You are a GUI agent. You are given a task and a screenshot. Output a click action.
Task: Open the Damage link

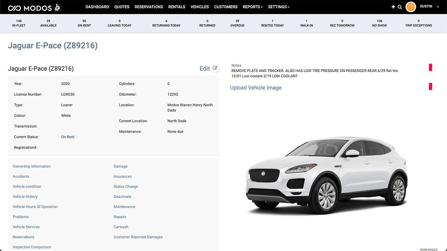[120, 166]
